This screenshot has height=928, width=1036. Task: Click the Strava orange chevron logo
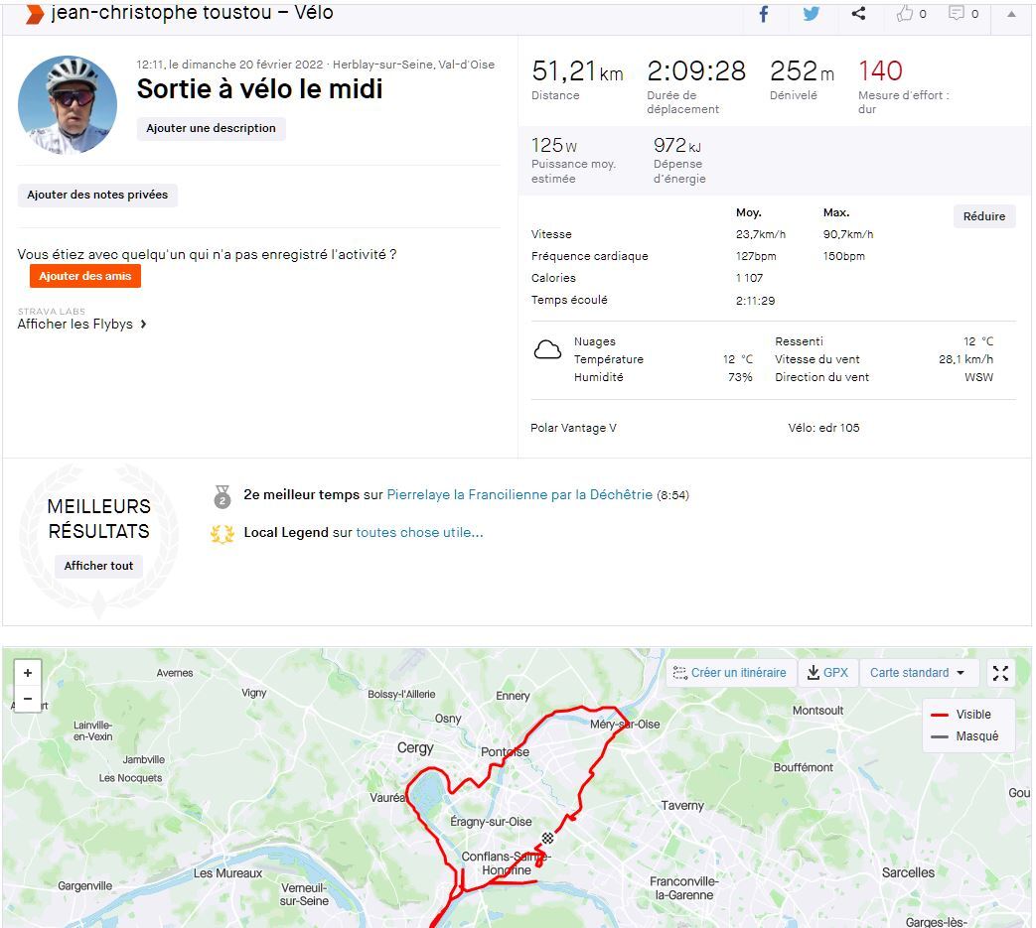pyautogui.click(x=34, y=14)
